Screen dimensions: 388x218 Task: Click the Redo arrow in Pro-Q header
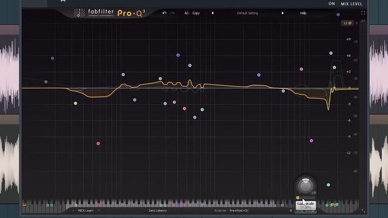pos(172,13)
